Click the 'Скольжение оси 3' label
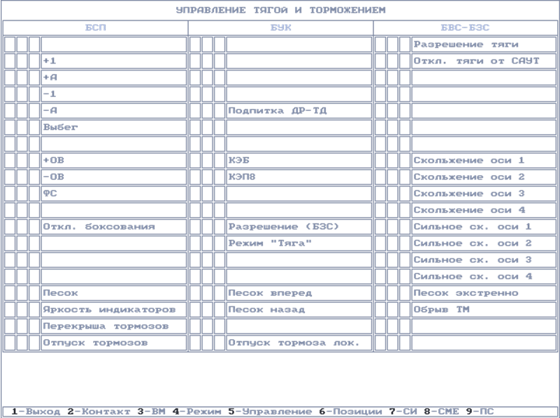Viewport: 560px width, 418px height. pyautogui.click(x=469, y=193)
